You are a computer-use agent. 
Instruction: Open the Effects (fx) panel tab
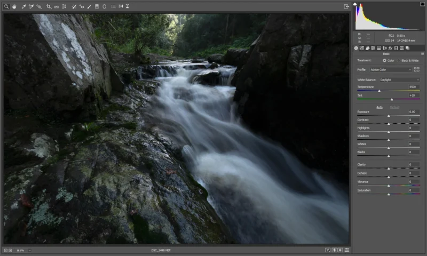tap(391, 48)
